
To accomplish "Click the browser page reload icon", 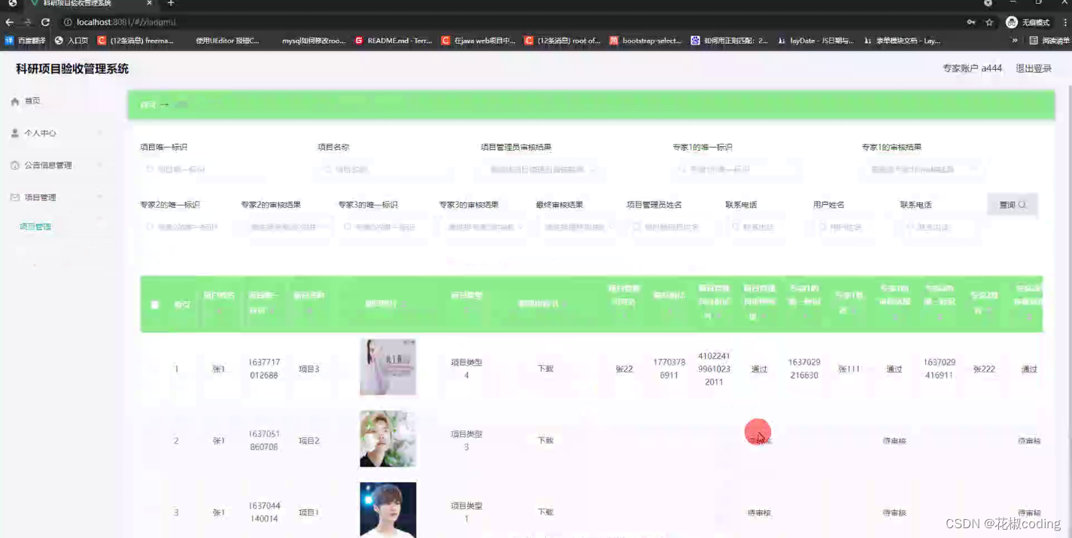I will point(47,22).
